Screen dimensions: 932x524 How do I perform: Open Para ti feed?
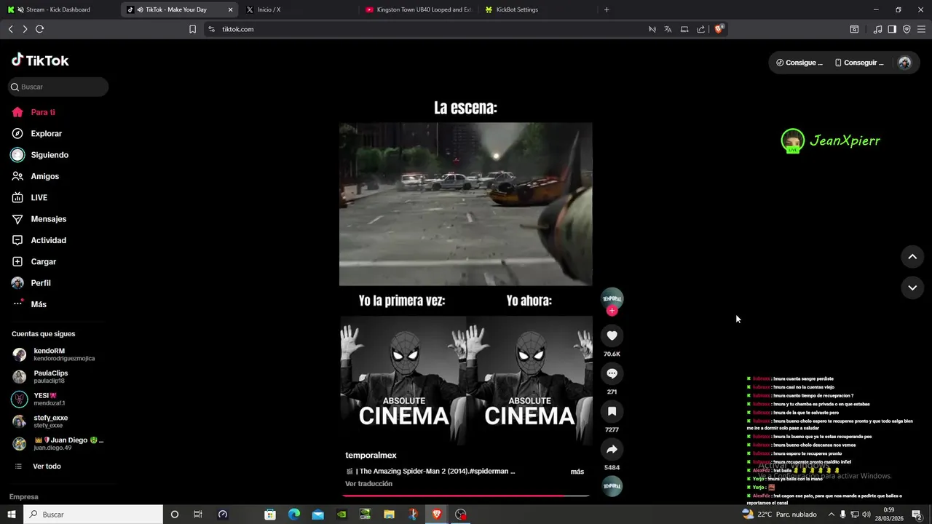tap(33, 112)
